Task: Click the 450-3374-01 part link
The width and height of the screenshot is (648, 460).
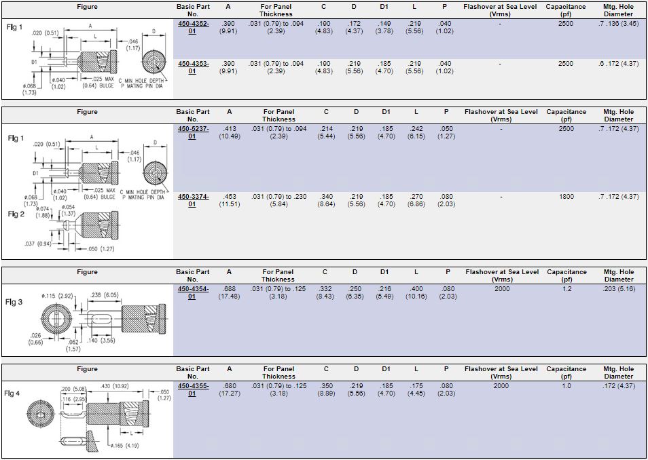Action: coord(193,200)
